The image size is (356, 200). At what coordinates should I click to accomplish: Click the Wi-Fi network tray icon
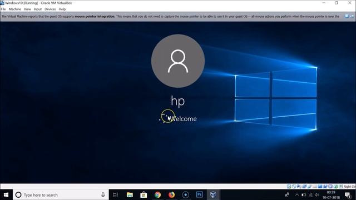[310, 195]
